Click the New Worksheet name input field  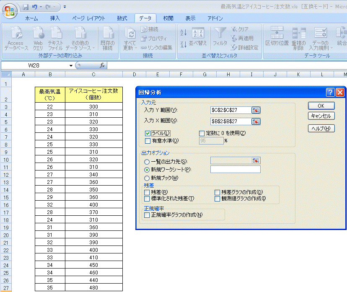click(x=235, y=169)
